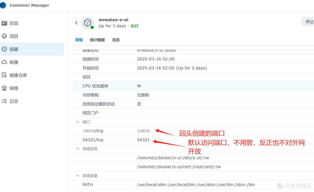Viewport: 314px width, 192px height.
Task: Click the 映像 cloud icon
Action: click(x=4, y=62)
